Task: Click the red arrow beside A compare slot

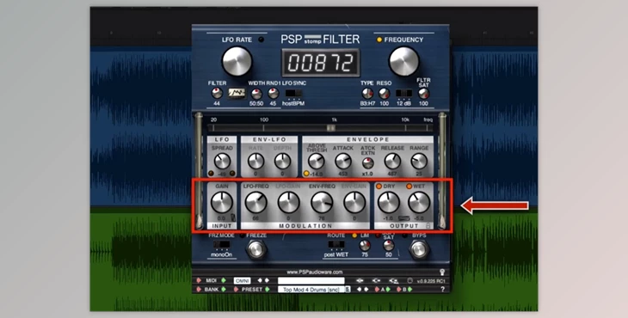Action: (377, 289)
